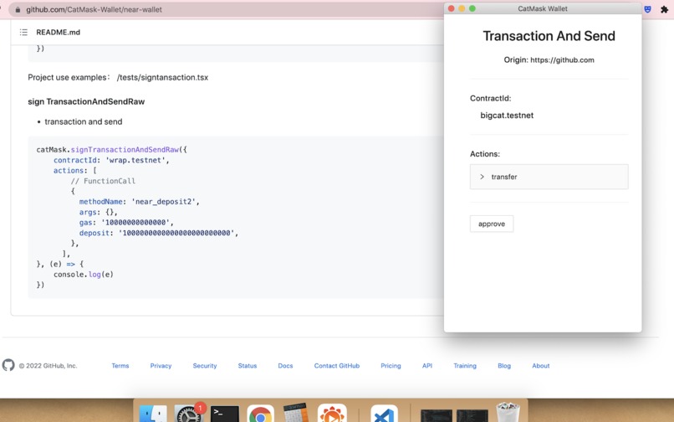
Task: Click the CatMask mask extension icon
Action: pos(648,9)
